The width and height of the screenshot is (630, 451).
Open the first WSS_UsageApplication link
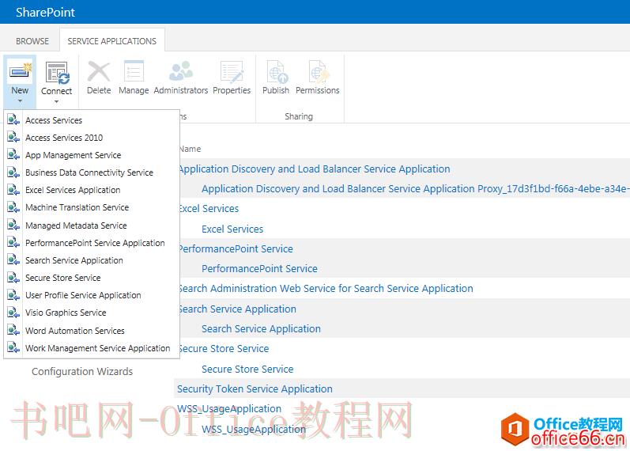[229, 409]
